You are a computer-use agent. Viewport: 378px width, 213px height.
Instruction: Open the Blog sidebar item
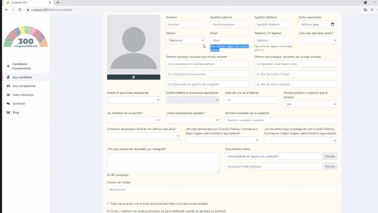click(x=16, y=112)
